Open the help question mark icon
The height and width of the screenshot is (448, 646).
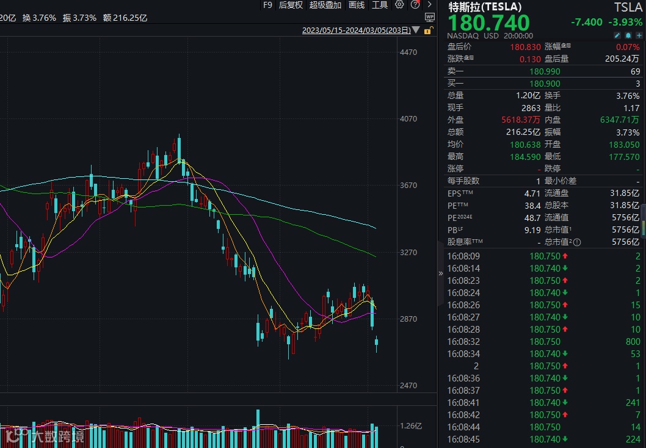(x=415, y=5)
